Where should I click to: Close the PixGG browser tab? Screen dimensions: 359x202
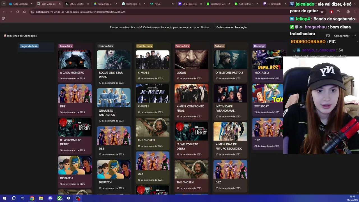tap(172, 4)
